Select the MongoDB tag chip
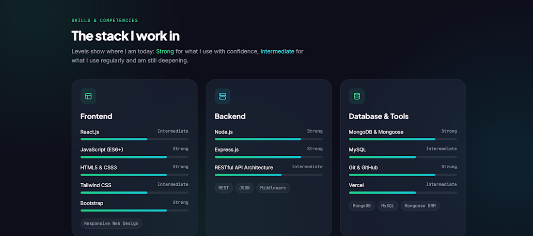 tap(361, 206)
